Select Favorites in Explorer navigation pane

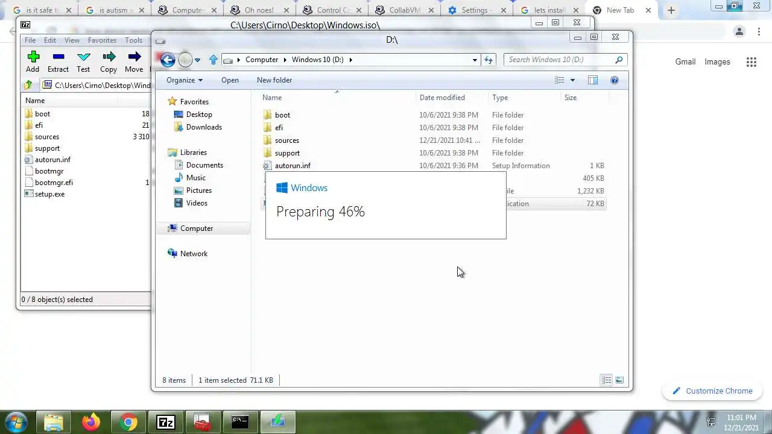click(194, 102)
